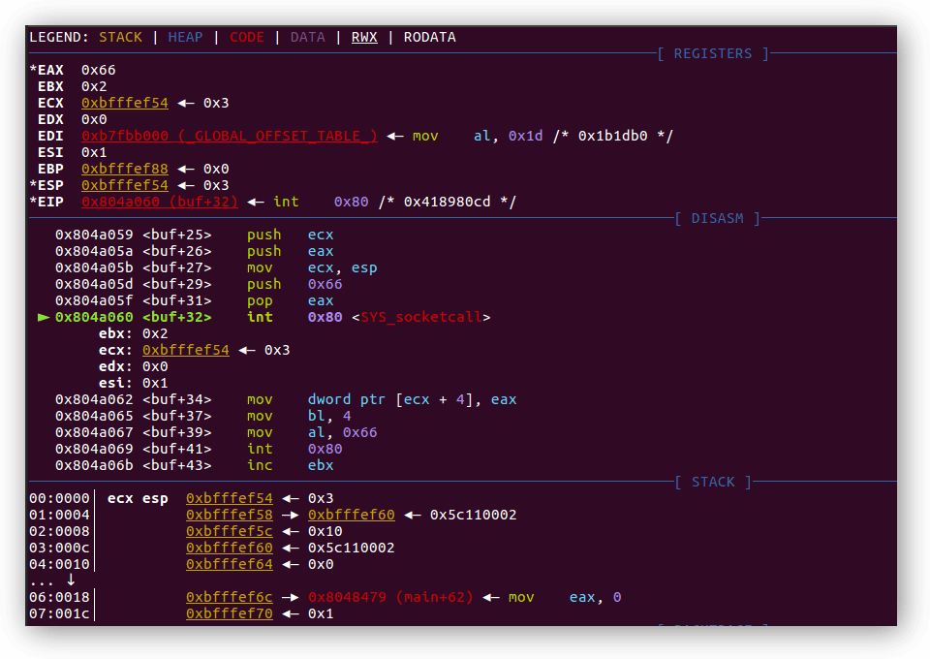Click the RODATA label in the legend
The image size is (930, 659).
pyautogui.click(x=429, y=37)
